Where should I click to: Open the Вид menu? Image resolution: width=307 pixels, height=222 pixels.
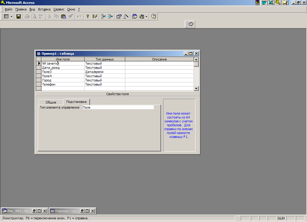click(x=32, y=9)
